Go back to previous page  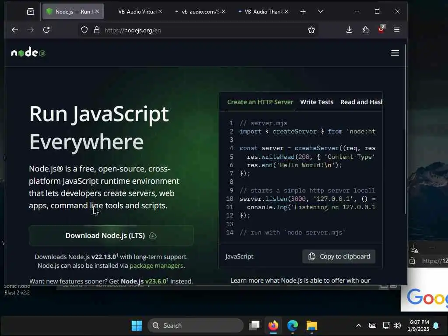click(x=15, y=30)
